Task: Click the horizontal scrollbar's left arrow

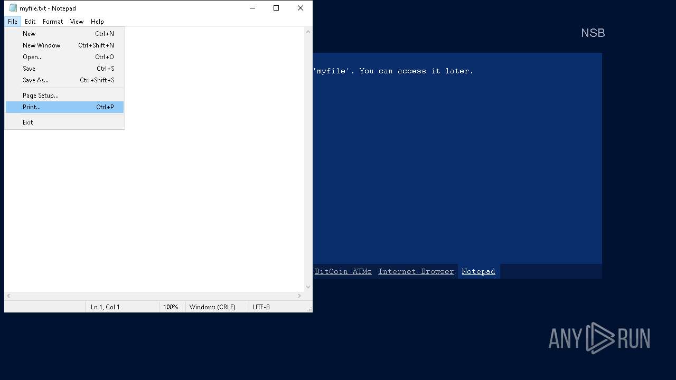Action: tap(8, 296)
